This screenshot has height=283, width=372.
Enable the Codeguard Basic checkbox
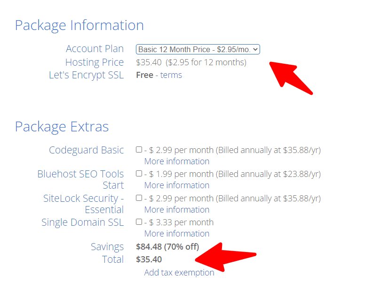(x=139, y=150)
